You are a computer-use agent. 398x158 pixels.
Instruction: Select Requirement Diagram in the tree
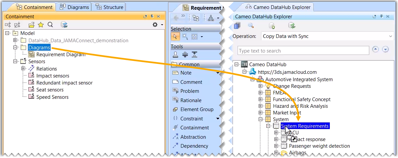pyautogui.click(x=61, y=54)
